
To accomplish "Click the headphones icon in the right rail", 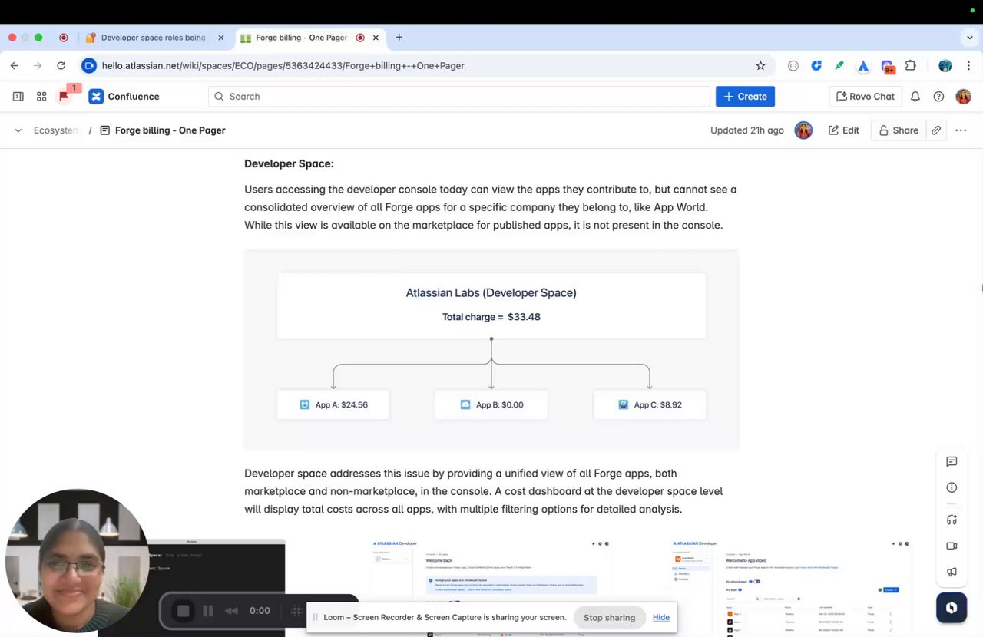I will [952, 520].
